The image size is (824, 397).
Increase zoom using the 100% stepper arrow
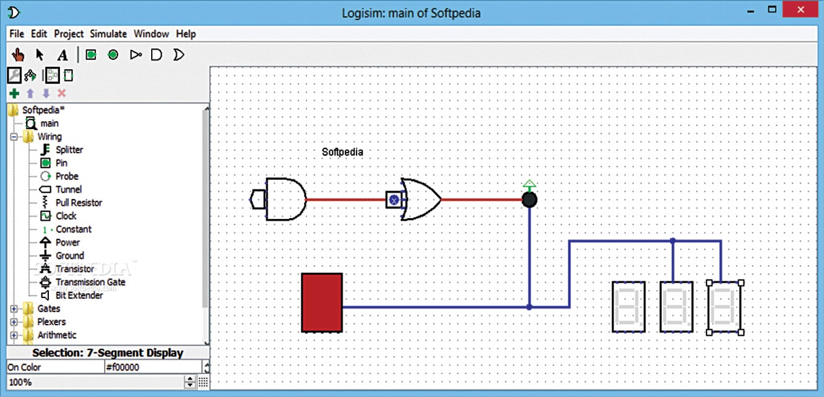coord(189,378)
